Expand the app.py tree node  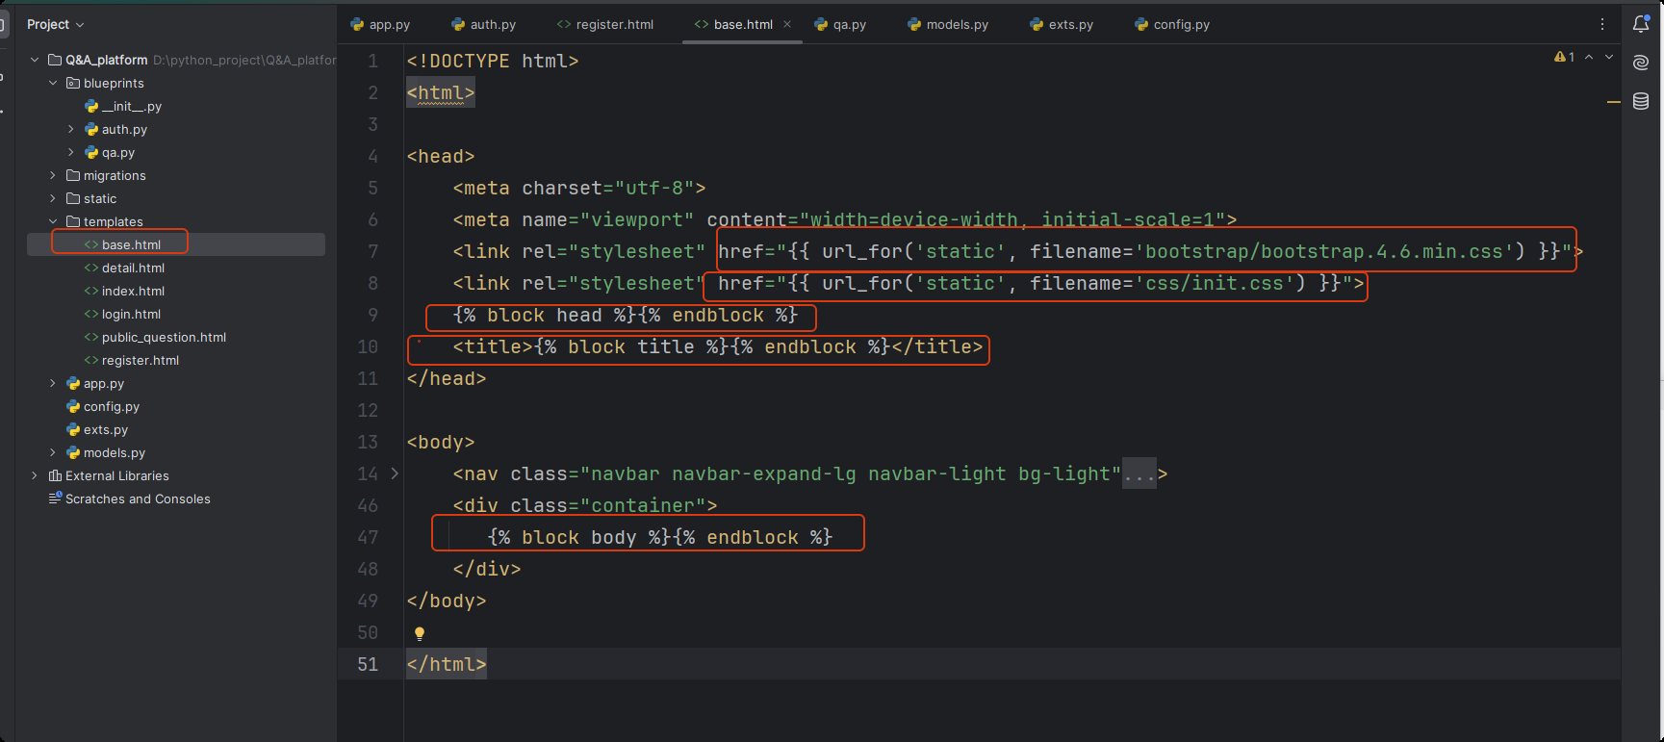pyautogui.click(x=53, y=383)
